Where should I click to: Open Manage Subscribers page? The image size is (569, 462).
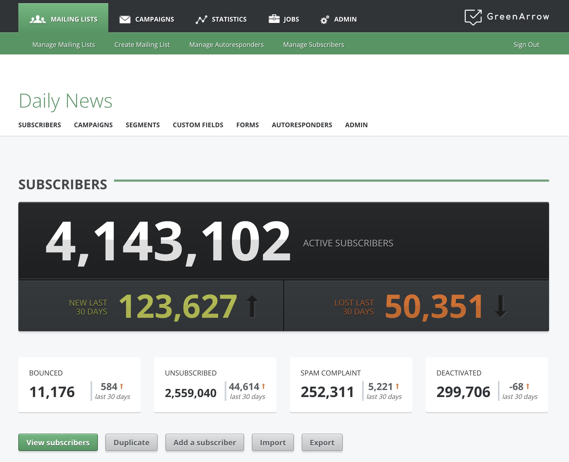[x=314, y=45]
